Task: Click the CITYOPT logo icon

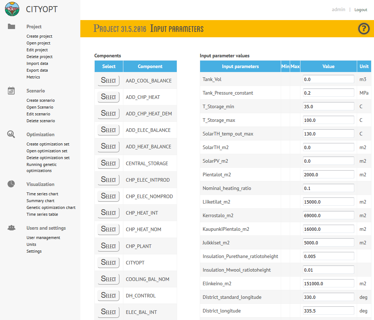Action: click(12, 9)
